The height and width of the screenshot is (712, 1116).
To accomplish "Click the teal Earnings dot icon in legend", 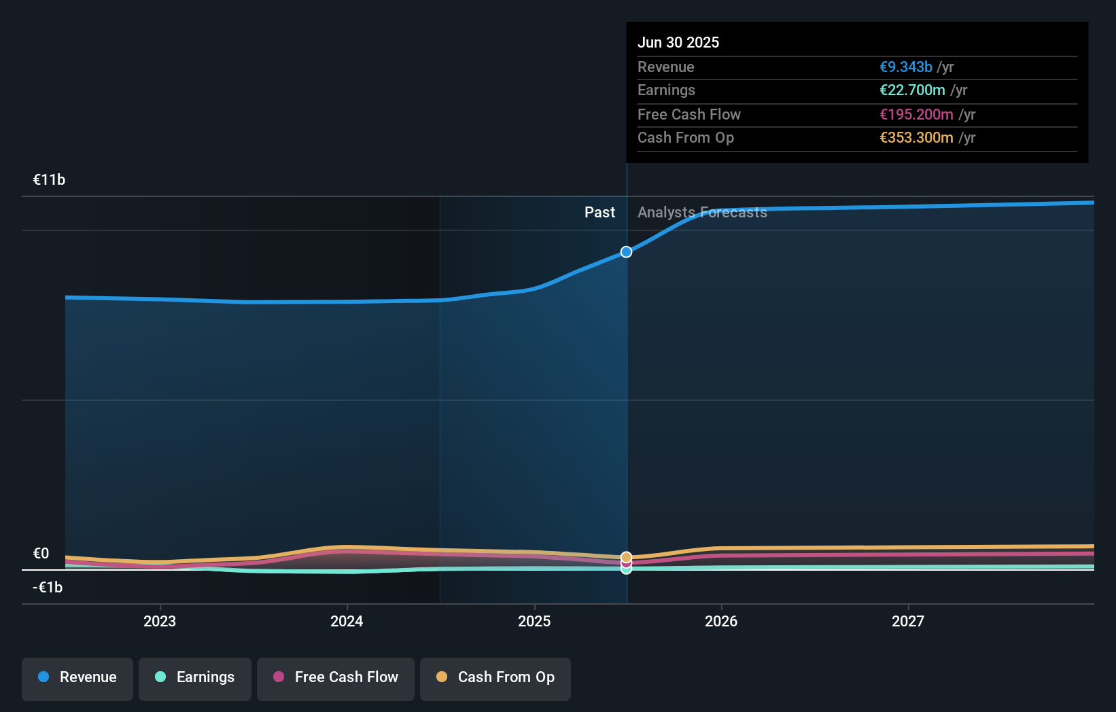I will click(159, 677).
